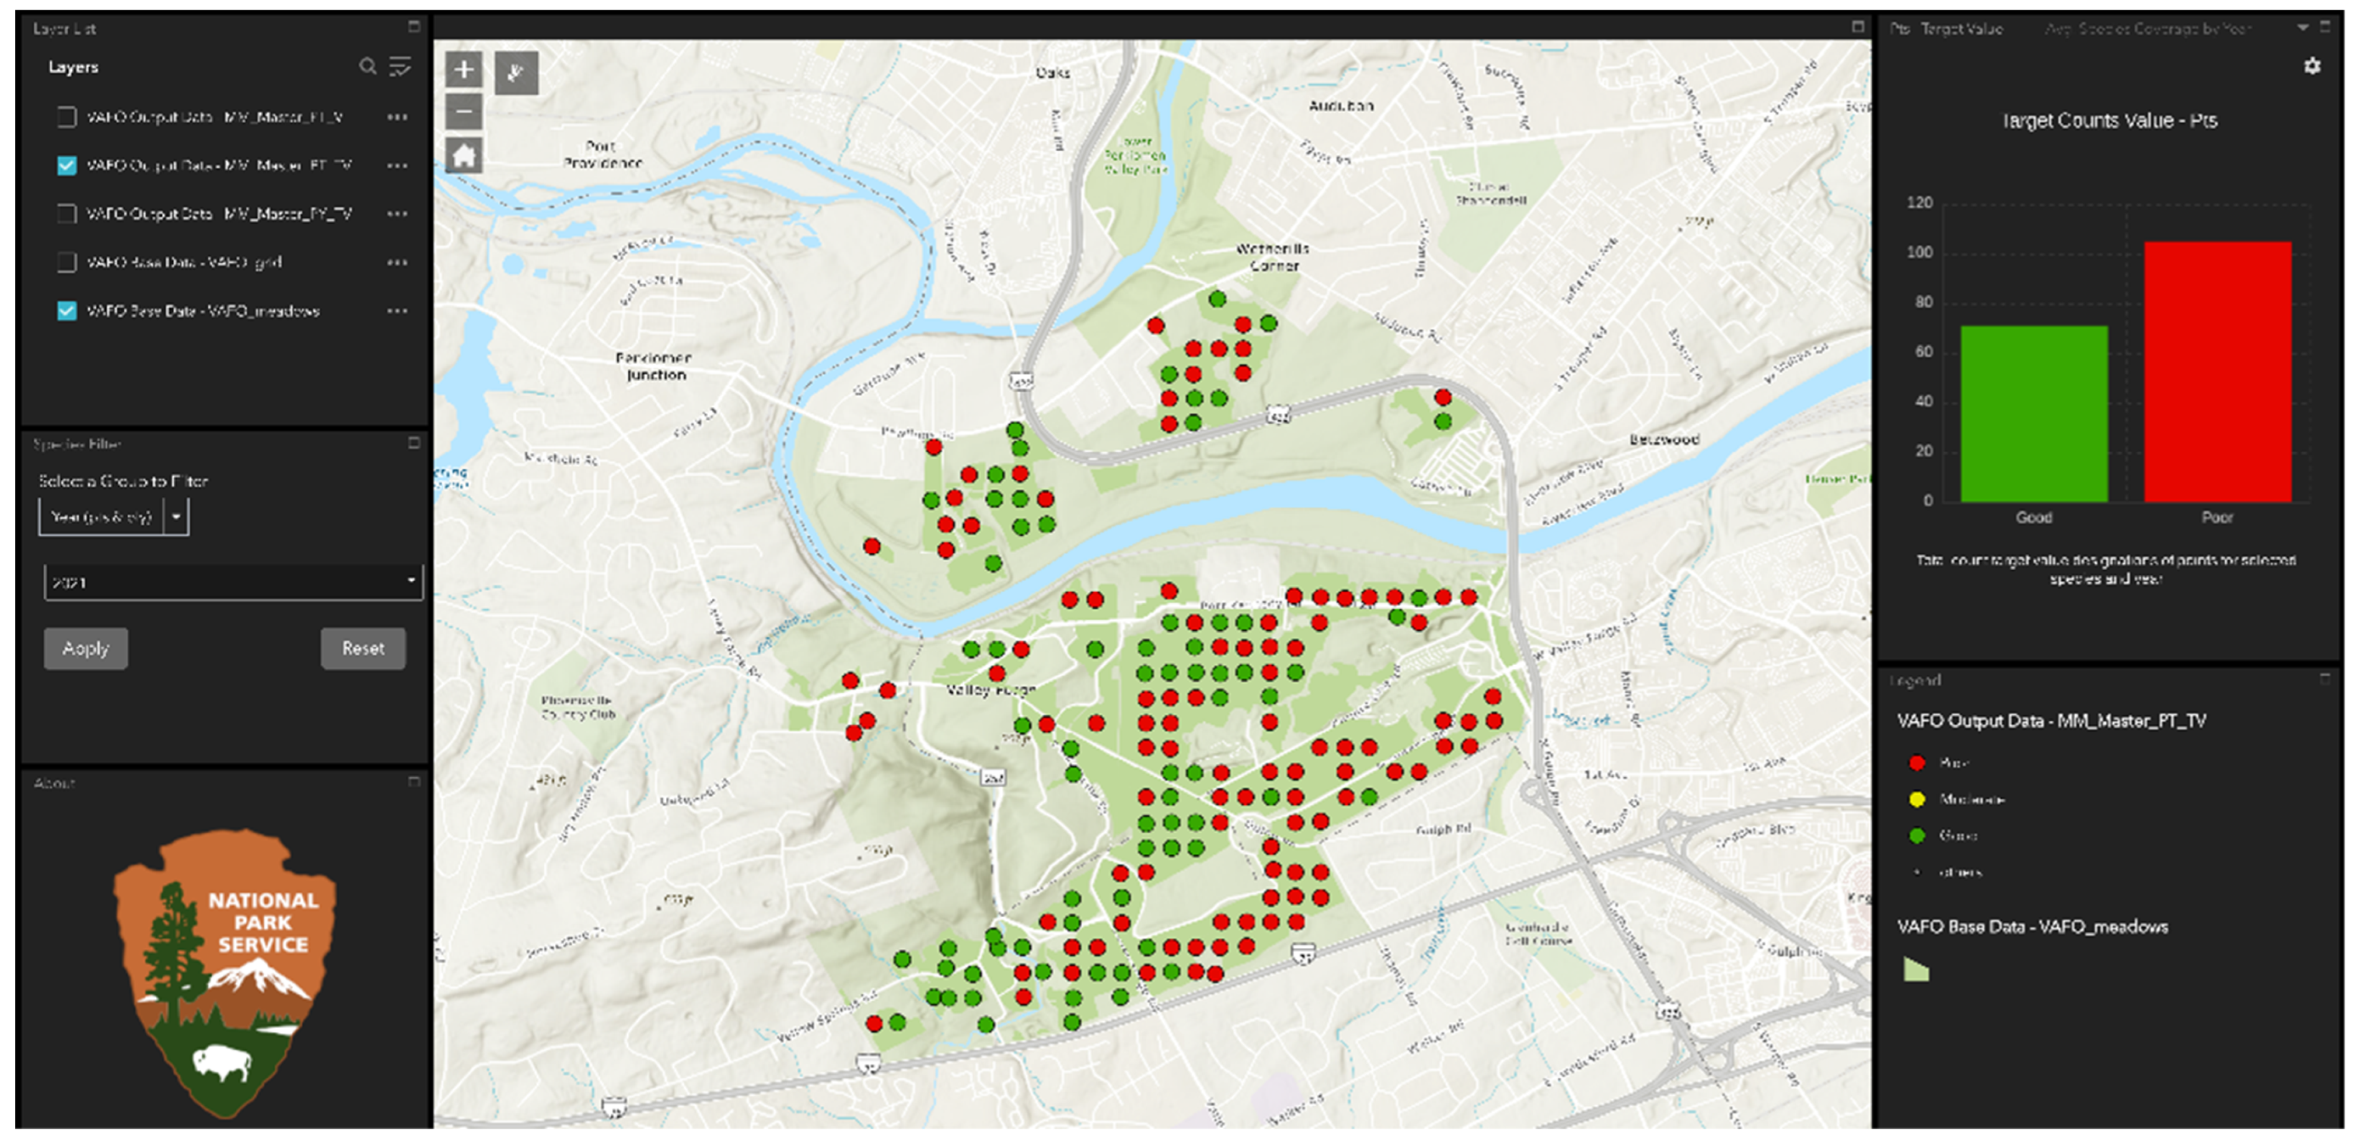Click the map zoom in button
Viewport: 2359px width, 1145px height.
(x=464, y=70)
